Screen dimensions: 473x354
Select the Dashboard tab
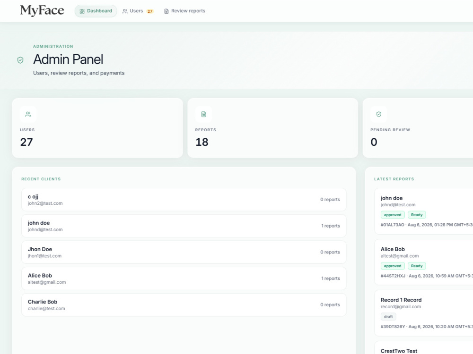96,11
